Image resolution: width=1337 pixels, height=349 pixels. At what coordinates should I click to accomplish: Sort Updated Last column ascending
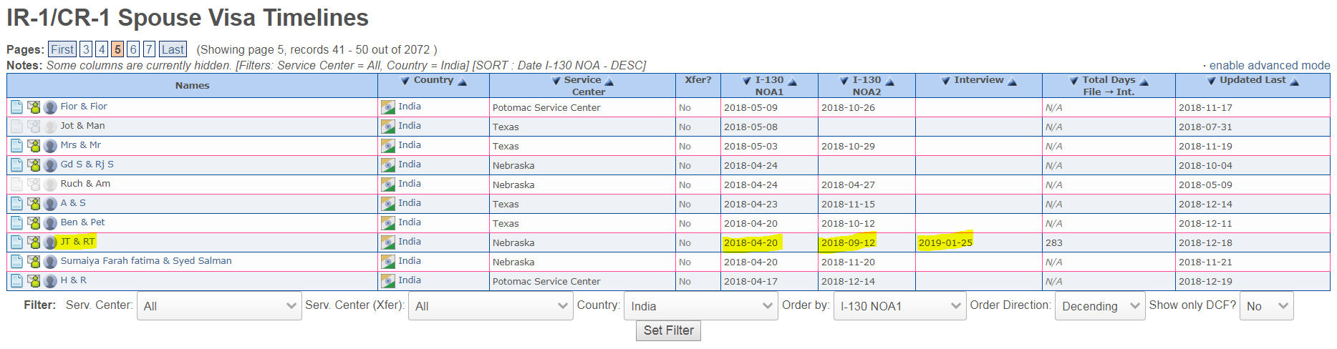click(1294, 82)
